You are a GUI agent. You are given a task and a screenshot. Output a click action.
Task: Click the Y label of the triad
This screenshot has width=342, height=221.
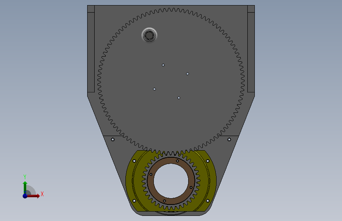click(25, 177)
